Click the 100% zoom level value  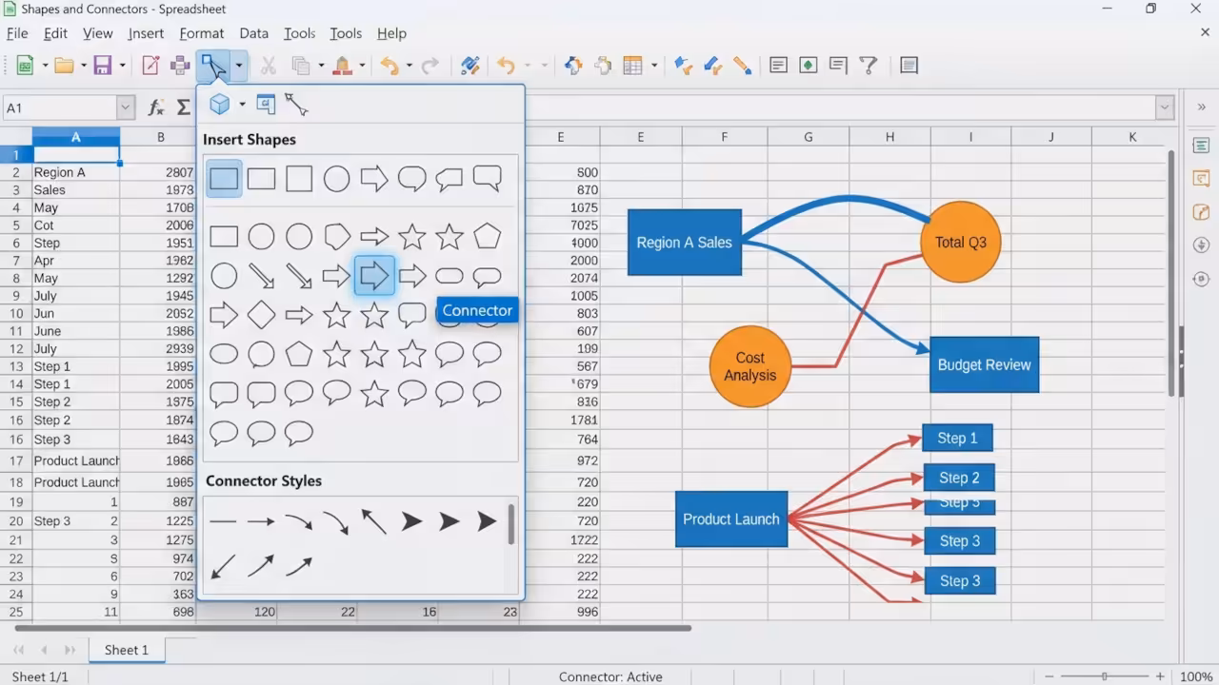1195,676
